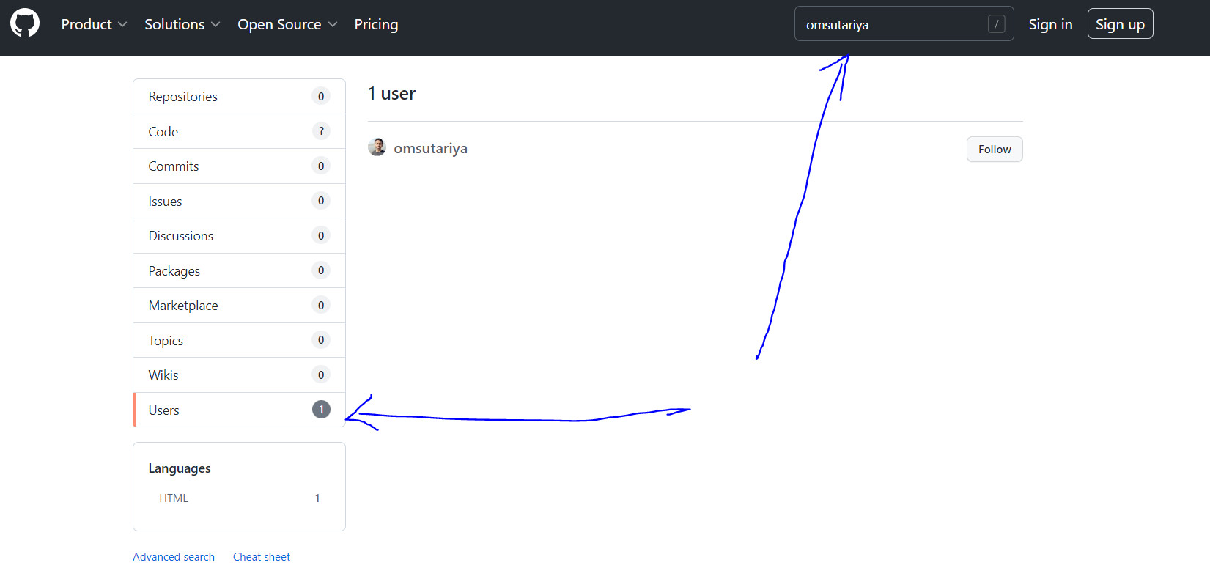
Task: Show Issues search results
Action: [239, 201]
